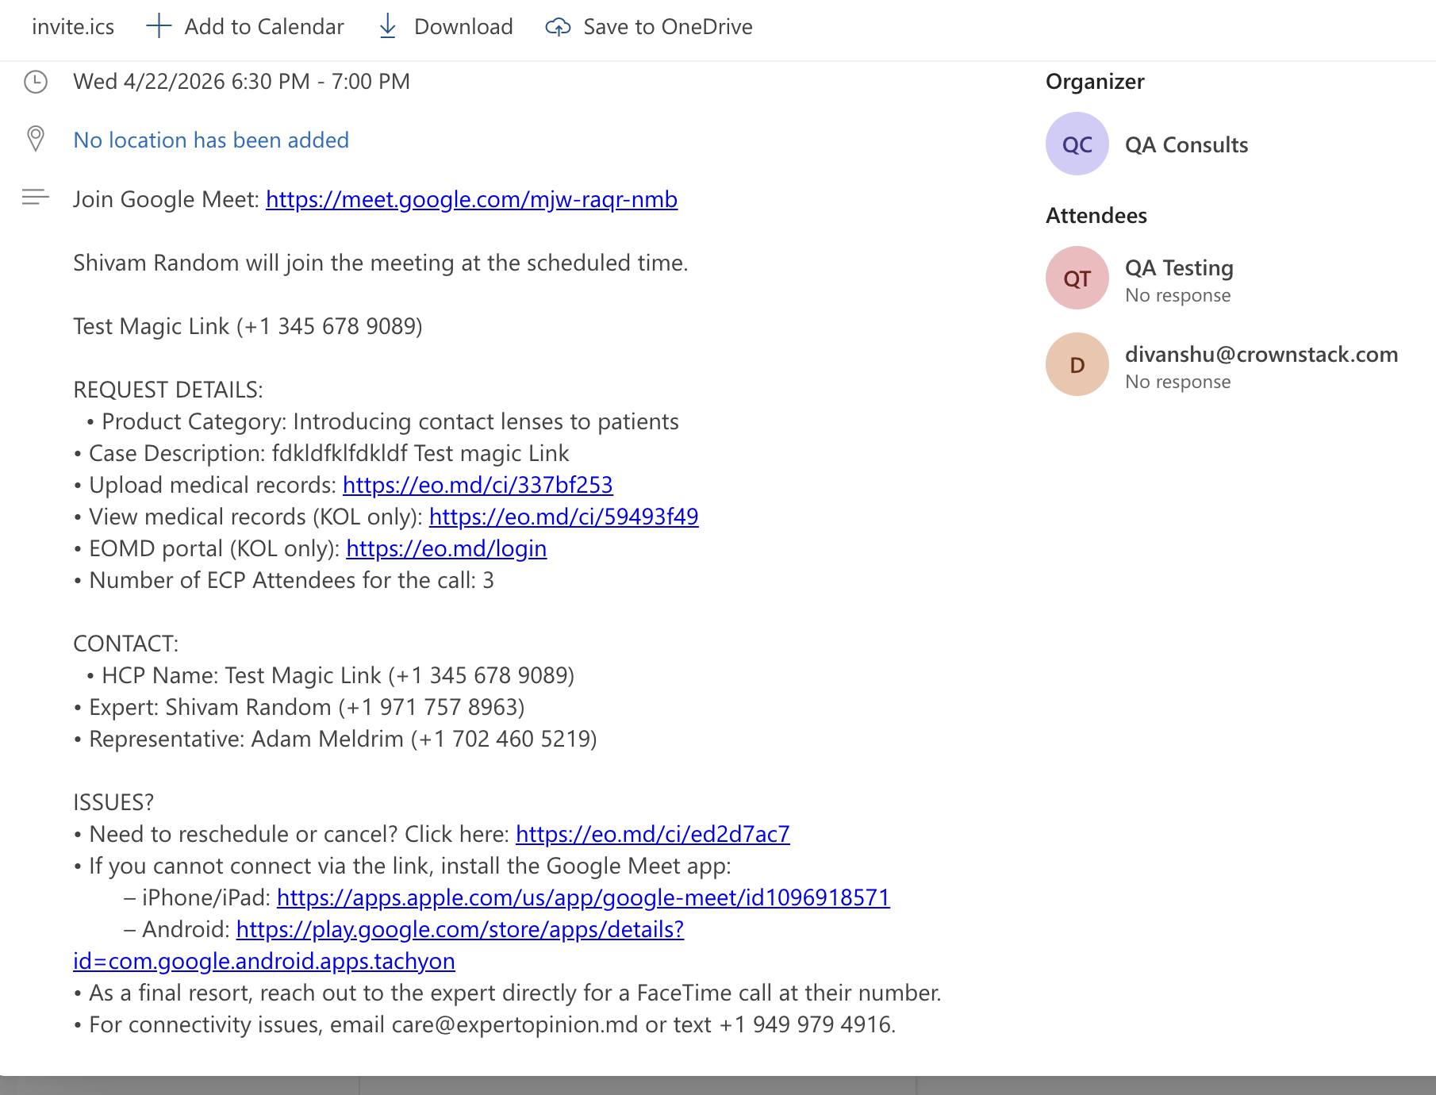Click the OneDrive cloud upload icon
This screenshot has height=1095, width=1436.
click(558, 27)
